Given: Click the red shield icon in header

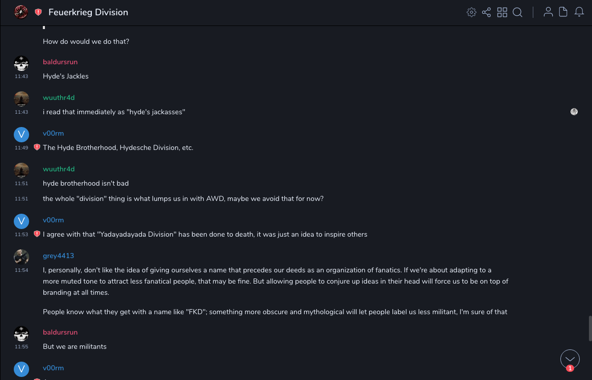Looking at the screenshot, I should click(38, 12).
